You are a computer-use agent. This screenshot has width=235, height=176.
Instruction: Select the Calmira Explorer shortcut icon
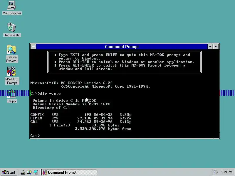coord(12,54)
